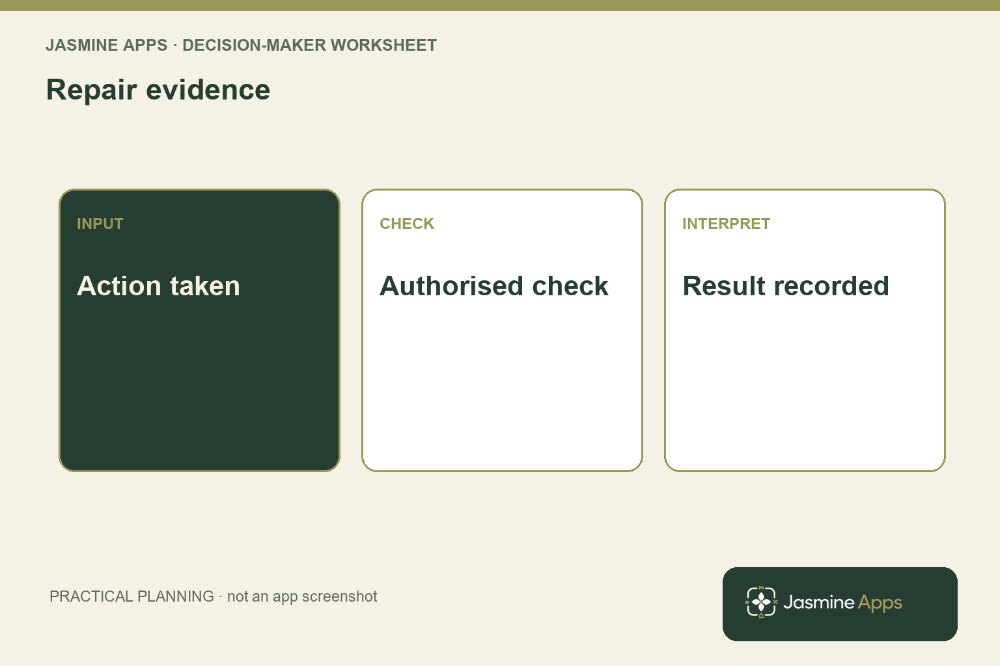1000x666 pixels.
Task: Click the Practical Planning footer note
Action: [213, 596]
